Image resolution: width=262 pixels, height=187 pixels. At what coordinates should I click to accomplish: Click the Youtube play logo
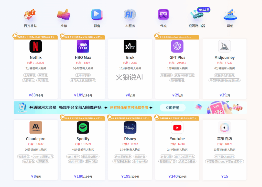[x=177, y=128]
